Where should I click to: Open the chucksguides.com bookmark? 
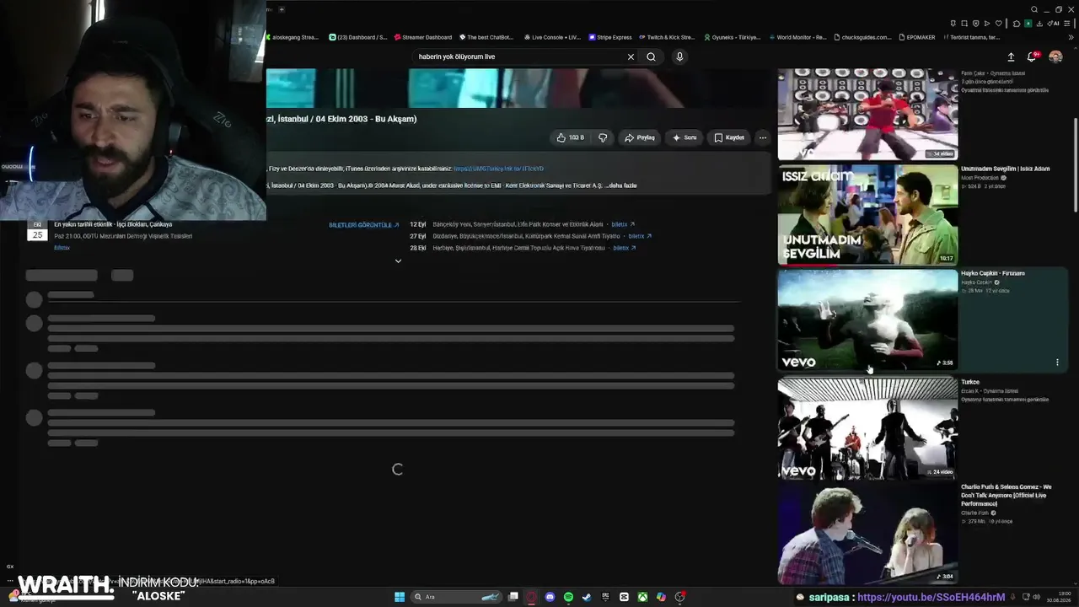pos(862,37)
